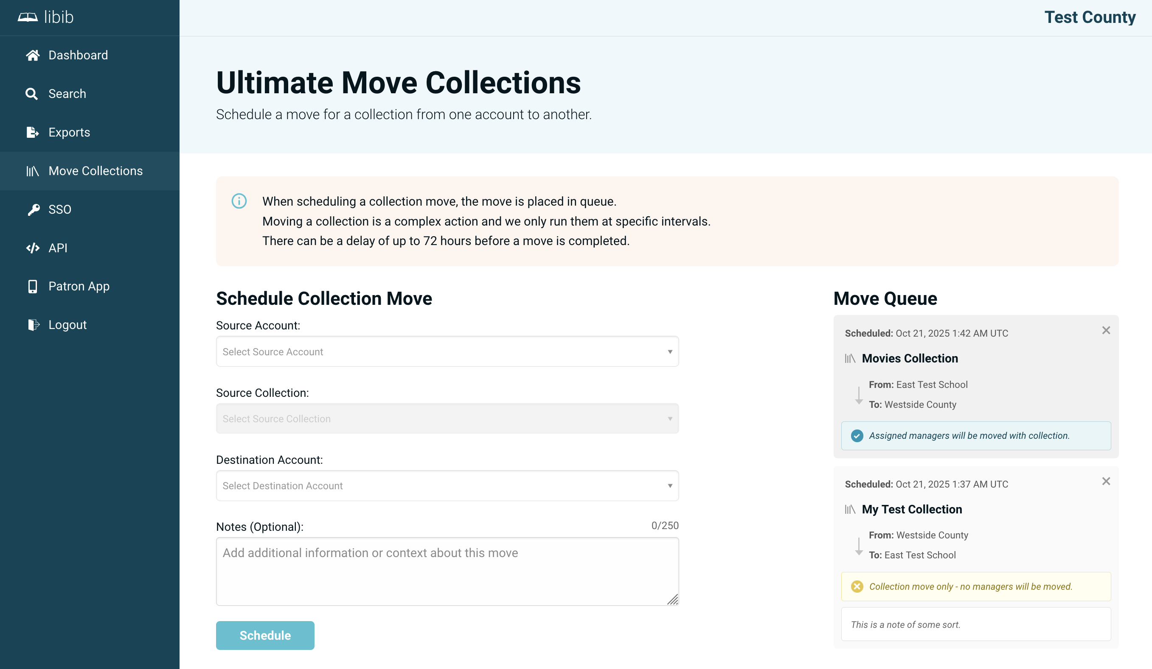1152x669 pixels.
Task: Open the Dashboard menu item
Action: click(90, 55)
